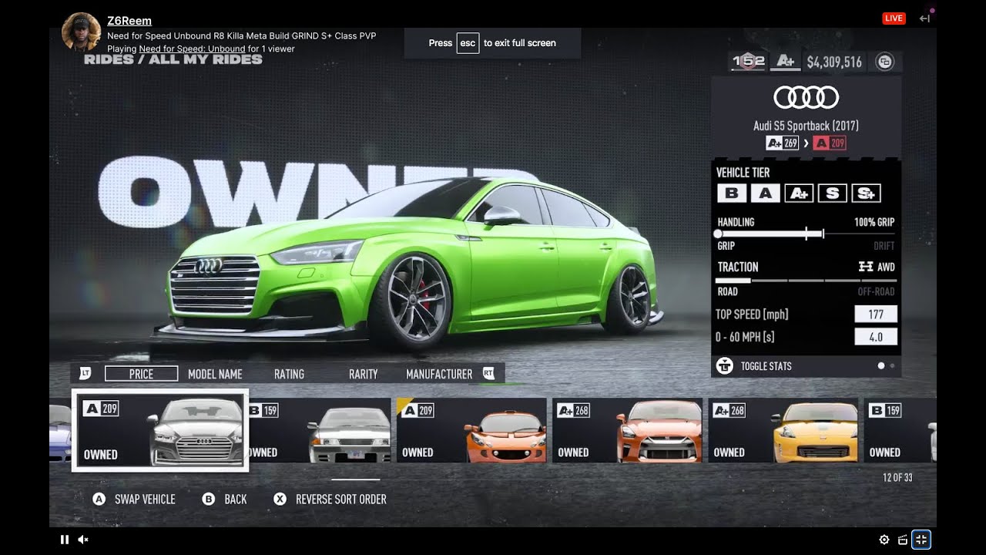Switch to theater mode icon

pos(902,540)
